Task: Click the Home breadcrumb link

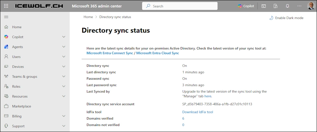Action: click(88, 17)
